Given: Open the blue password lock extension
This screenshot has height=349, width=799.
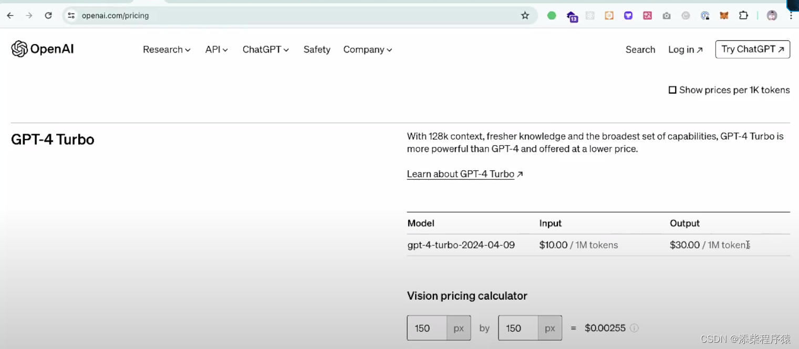Looking at the screenshot, I should (705, 16).
